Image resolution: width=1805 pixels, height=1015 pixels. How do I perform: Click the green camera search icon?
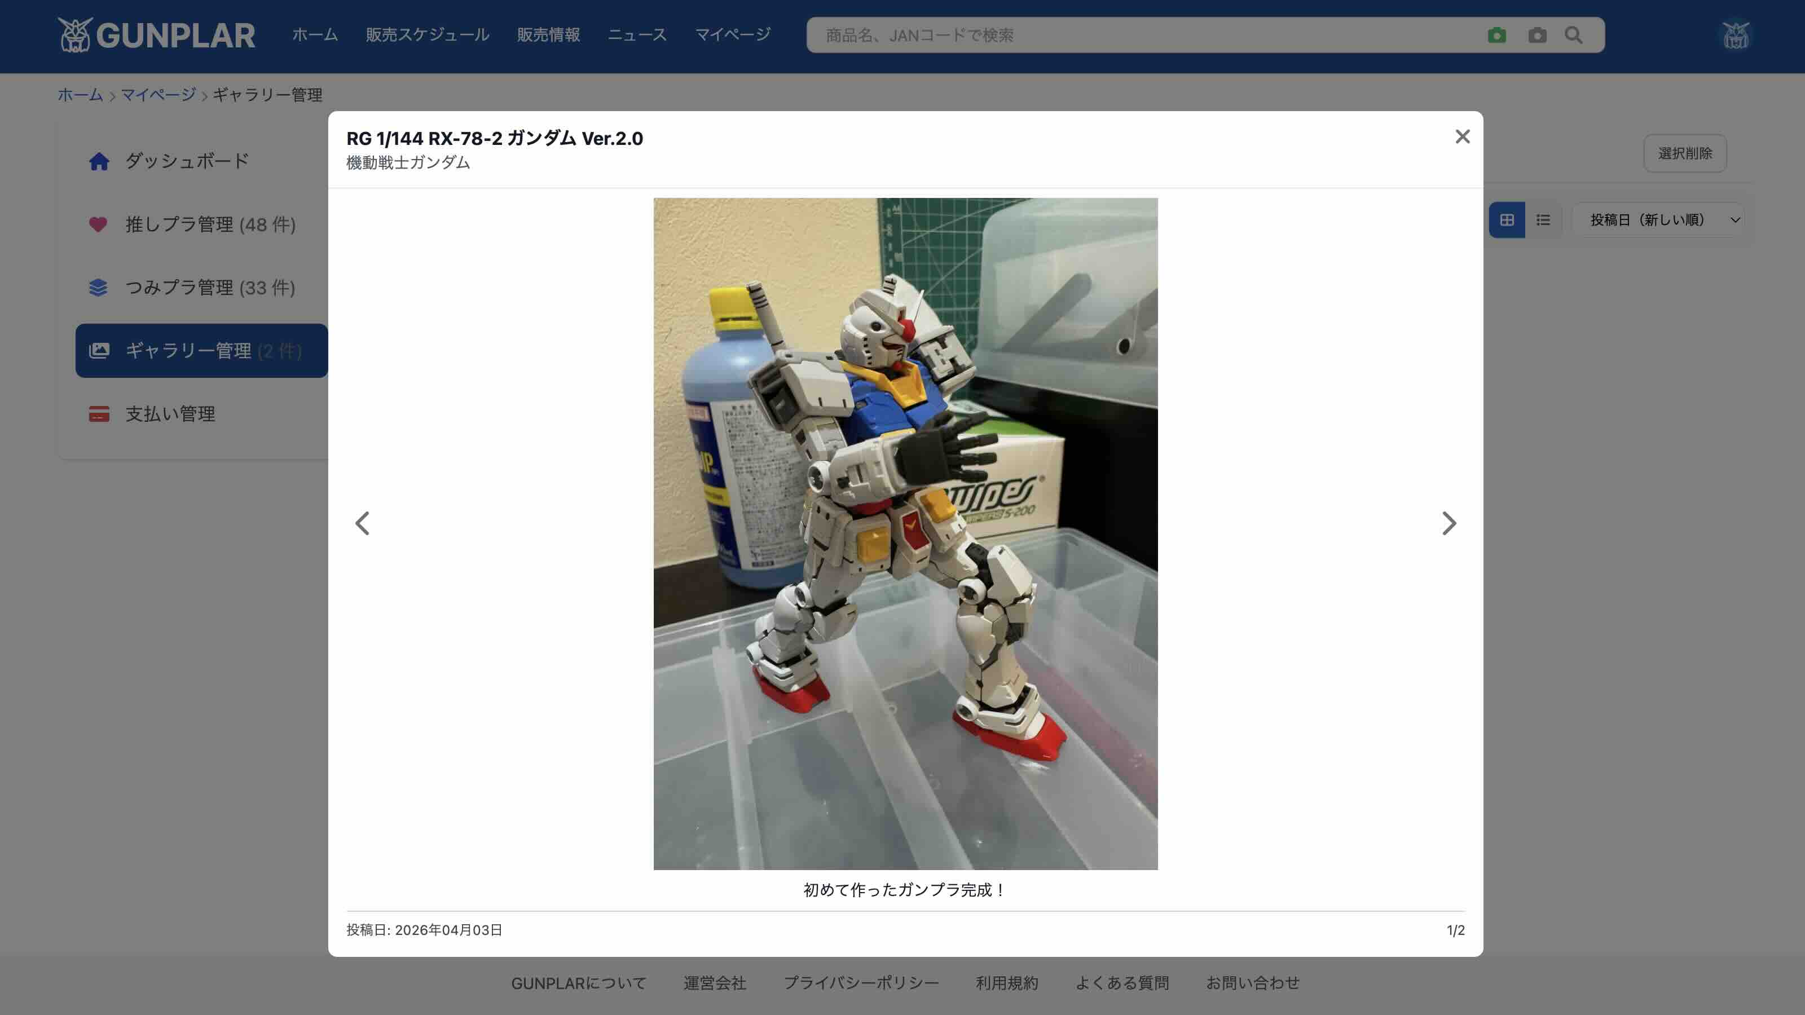tap(1496, 35)
